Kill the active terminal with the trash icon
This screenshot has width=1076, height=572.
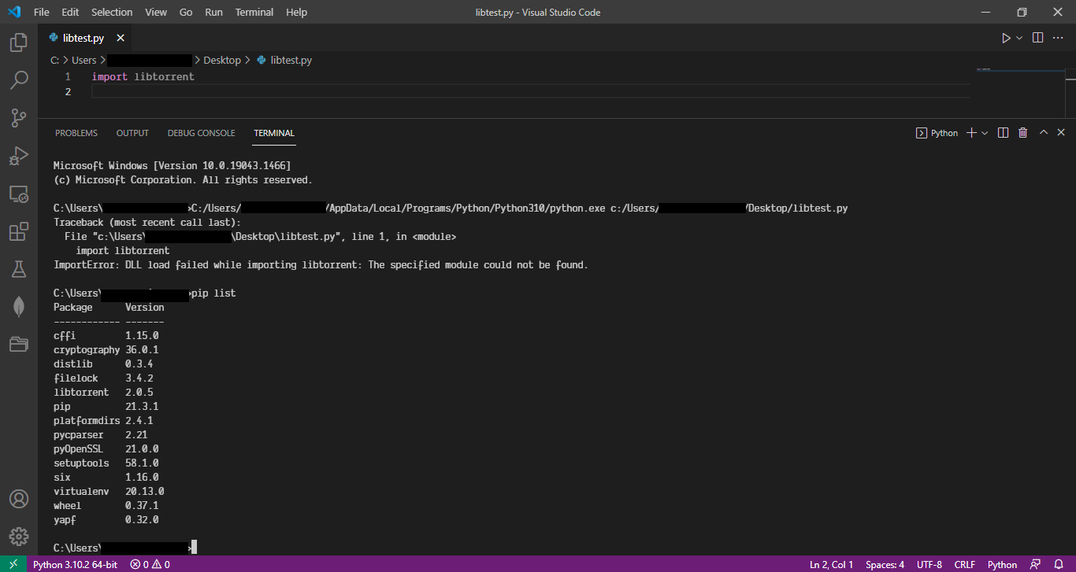[1022, 132]
